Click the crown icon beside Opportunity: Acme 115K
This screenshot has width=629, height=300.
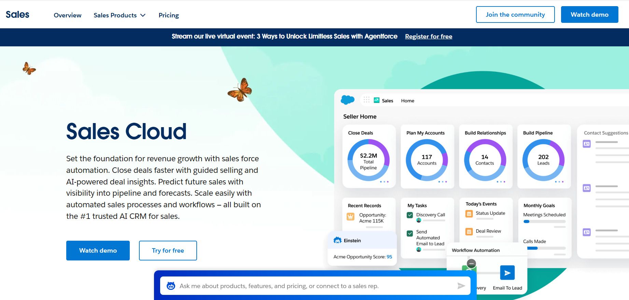click(350, 216)
